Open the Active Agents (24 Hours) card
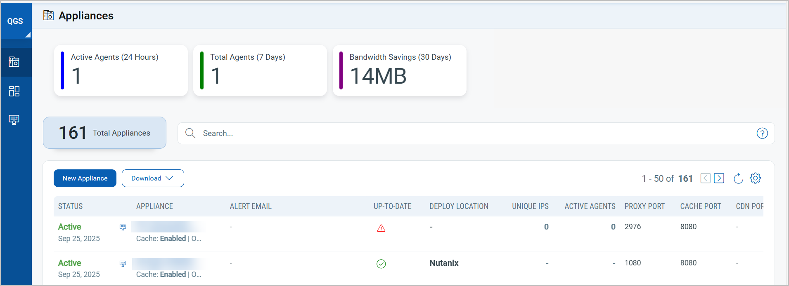Screen dimensions: 789x286 pyautogui.click(x=121, y=70)
